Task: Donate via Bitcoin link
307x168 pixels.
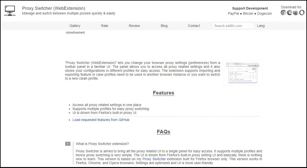Action: [x=248, y=13]
